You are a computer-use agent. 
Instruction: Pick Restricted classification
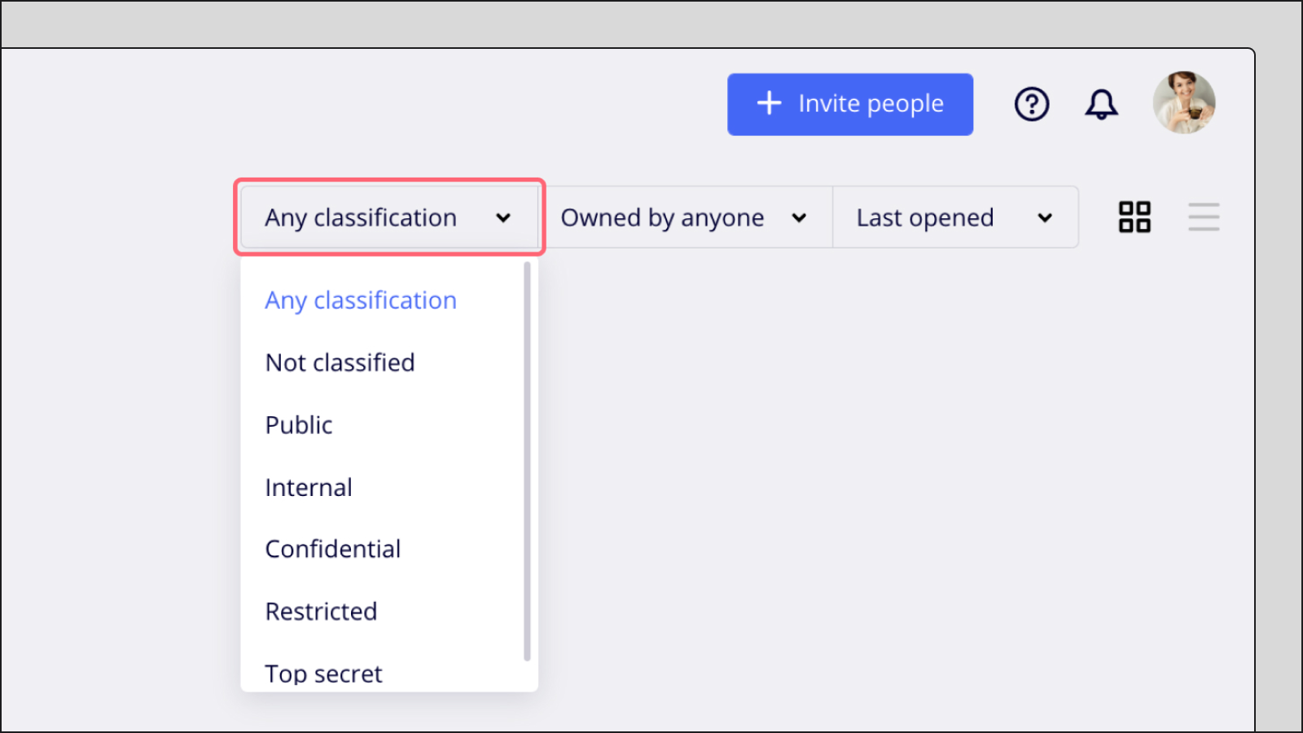pos(321,611)
